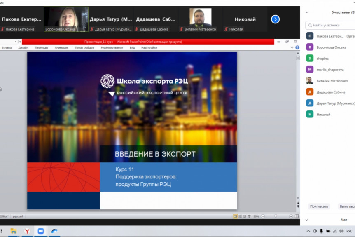Open Yandex Browser from the taskbar
Viewport: 355px width, 237px height.
27,231
